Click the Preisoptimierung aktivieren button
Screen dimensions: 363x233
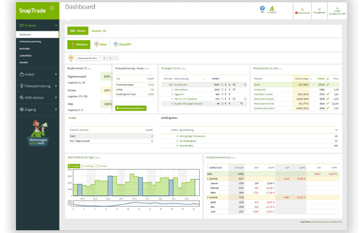point(131,108)
